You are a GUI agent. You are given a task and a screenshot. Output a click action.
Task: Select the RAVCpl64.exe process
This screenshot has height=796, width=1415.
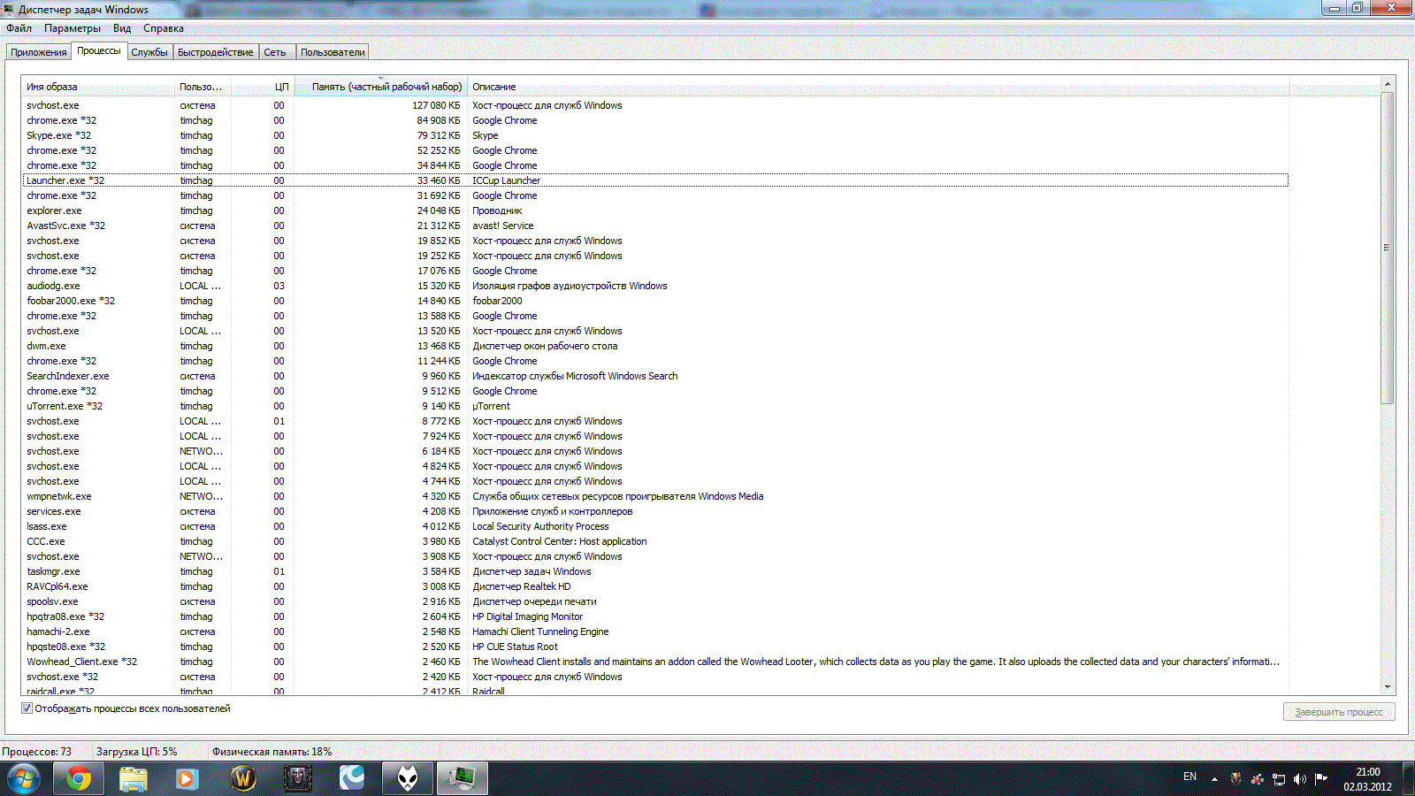pos(655,586)
